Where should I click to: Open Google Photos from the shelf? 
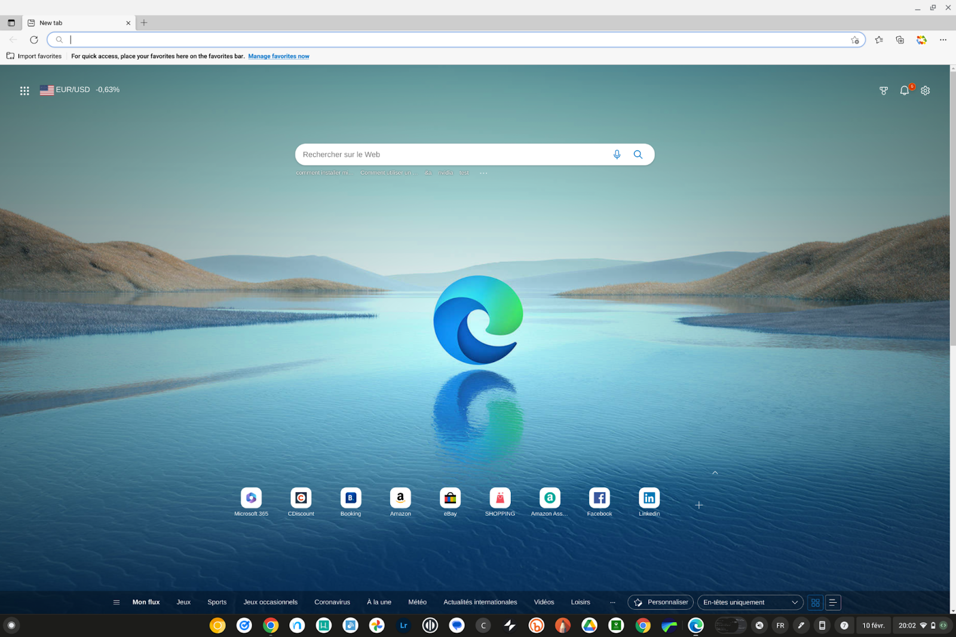pyautogui.click(x=377, y=626)
